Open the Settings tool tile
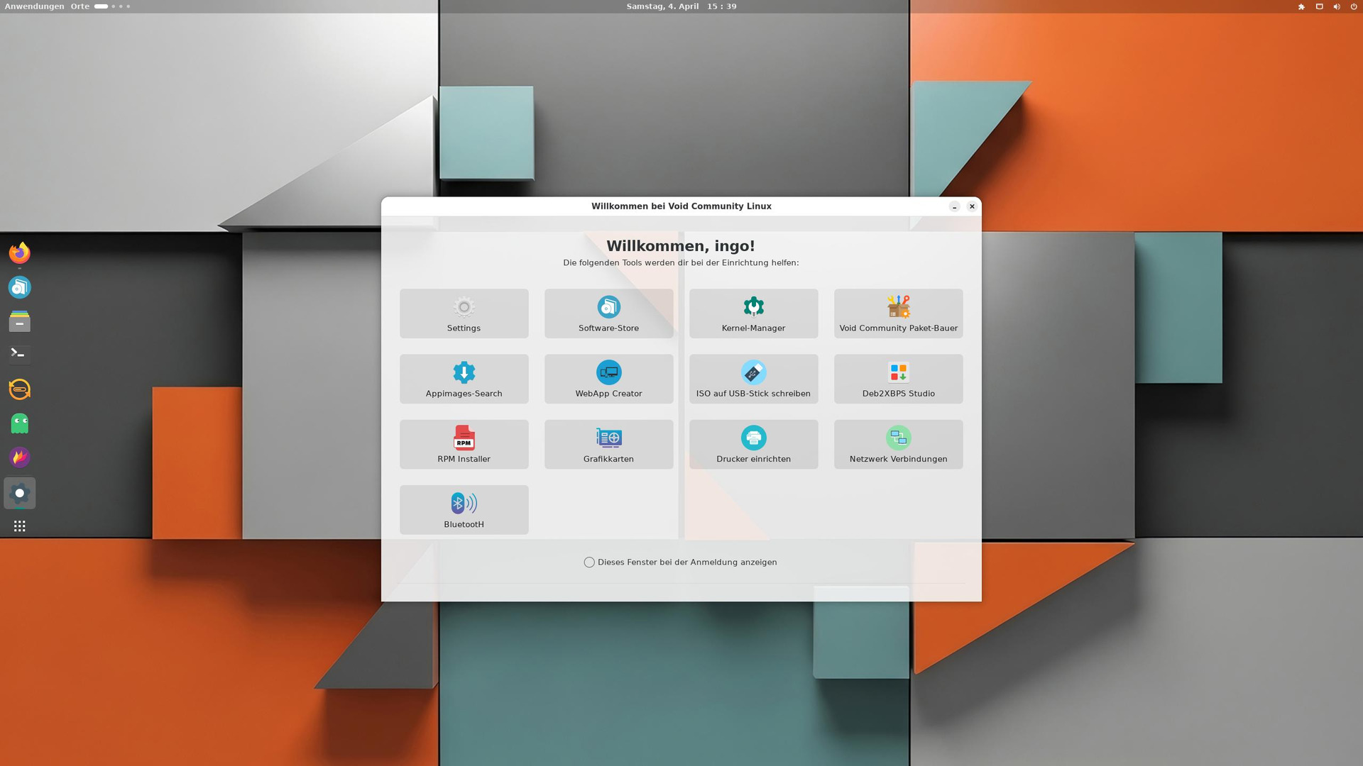This screenshot has width=1363, height=766. tap(464, 313)
